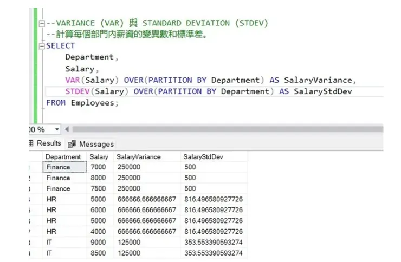
Task: Click StdDev 353.553390593274 in the 8500 salary row
Action: pyautogui.click(x=214, y=253)
